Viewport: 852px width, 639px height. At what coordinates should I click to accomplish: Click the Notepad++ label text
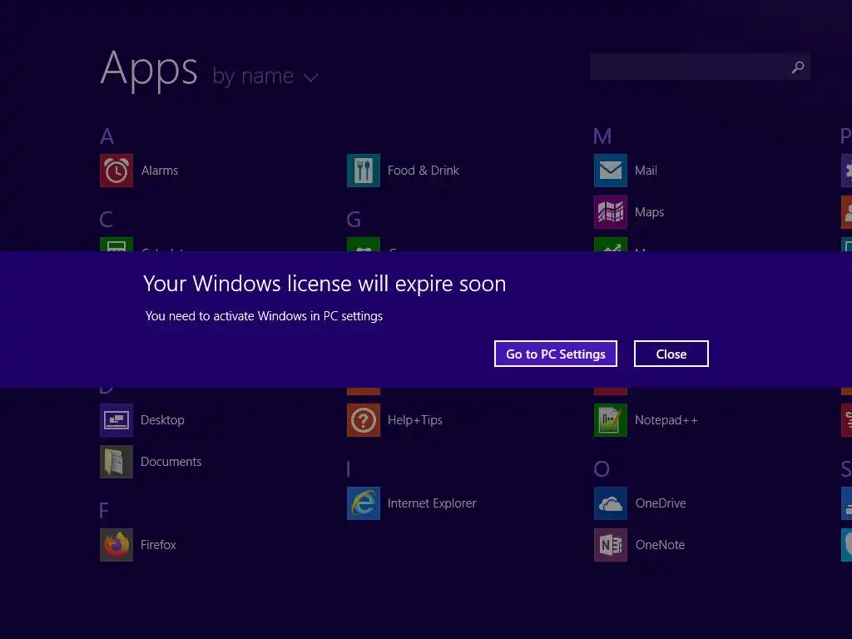666,420
